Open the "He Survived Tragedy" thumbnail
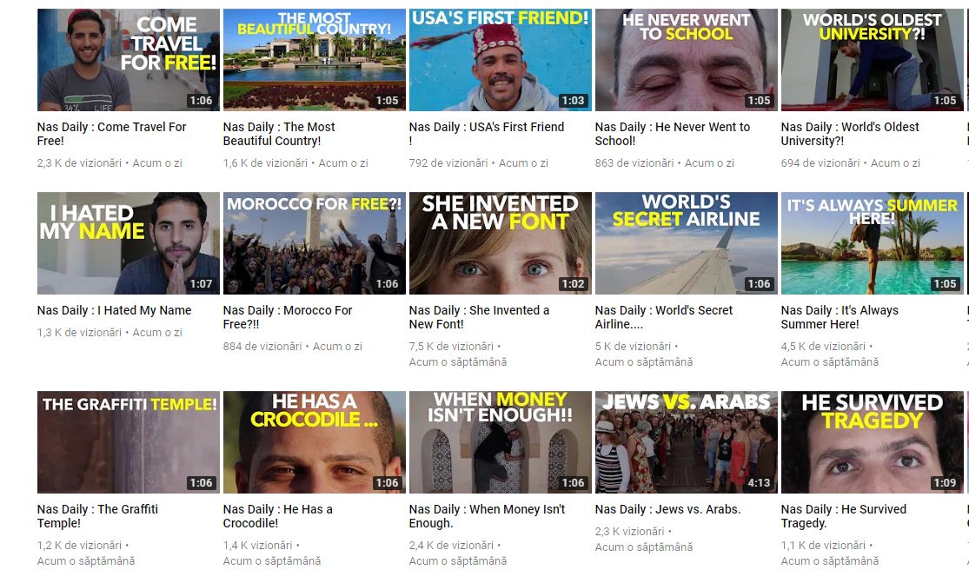Image resolution: width=969 pixels, height=570 pixels. click(872, 442)
